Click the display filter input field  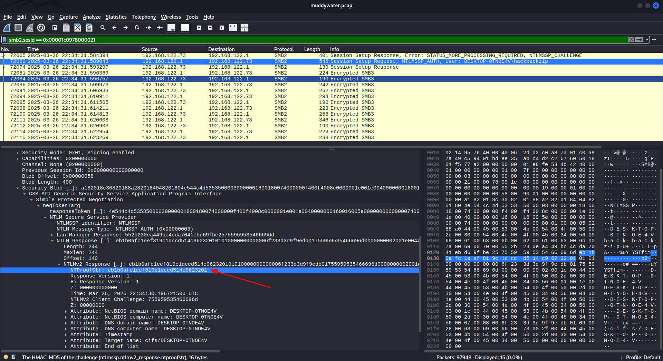[318, 40]
